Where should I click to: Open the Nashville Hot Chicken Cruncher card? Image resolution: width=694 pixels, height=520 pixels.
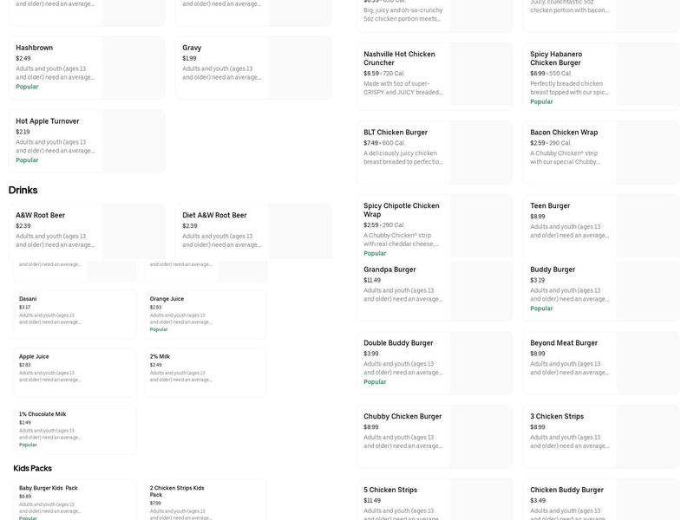pyautogui.click(x=435, y=75)
